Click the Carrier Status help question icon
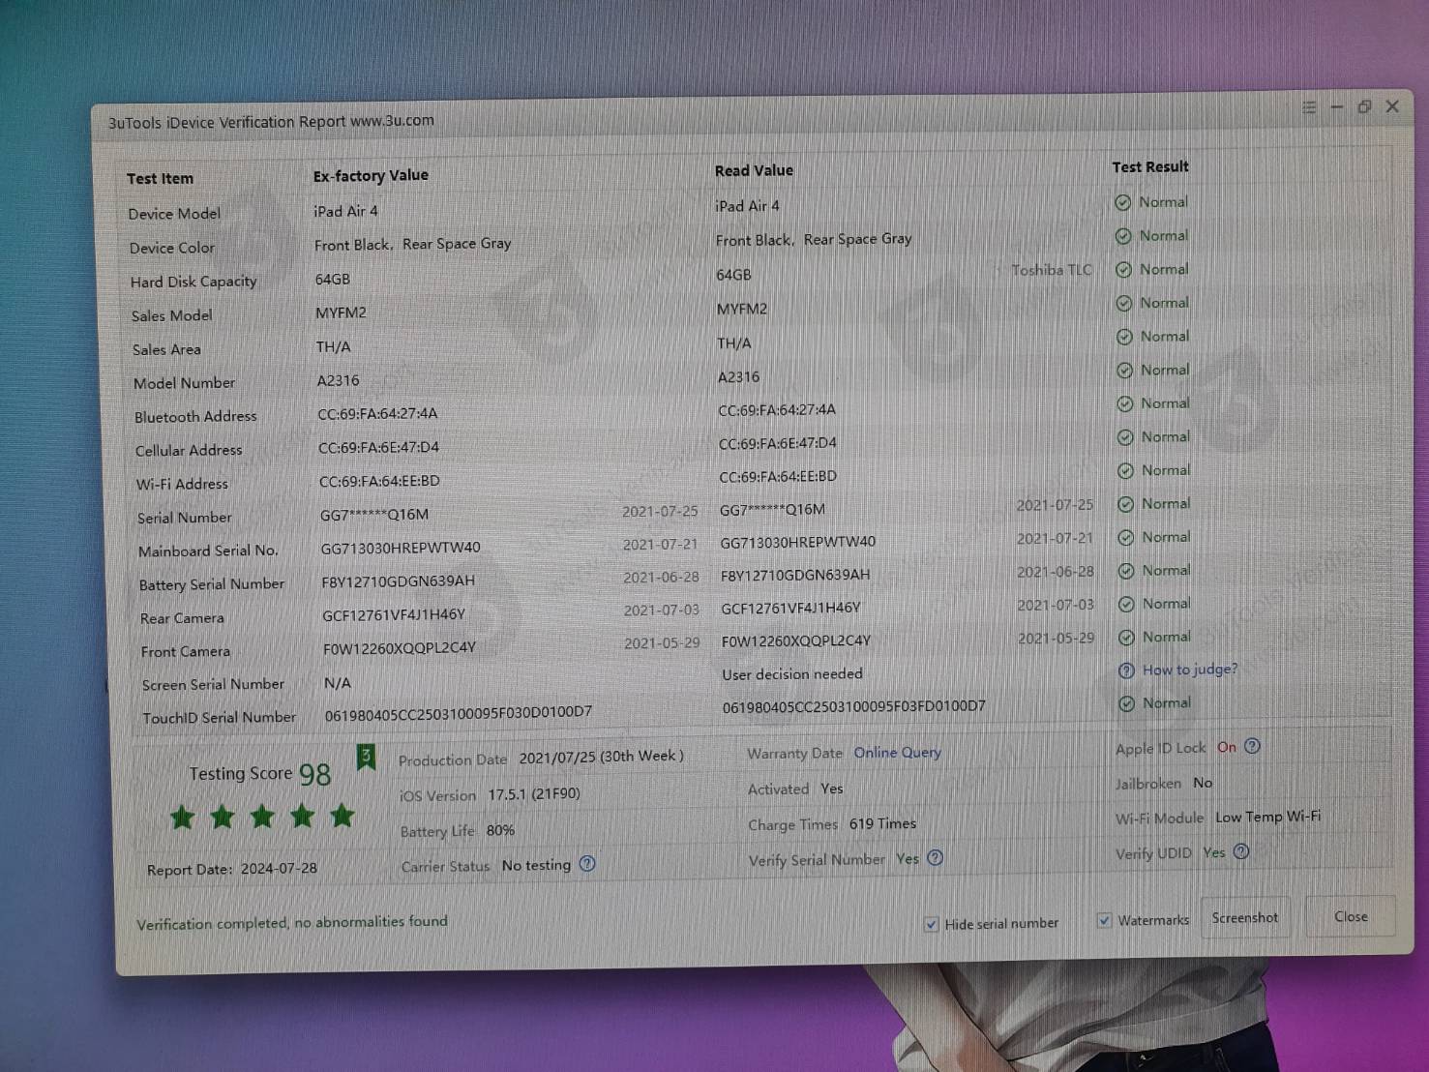This screenshot has height=1072, width=1429. 587,864
